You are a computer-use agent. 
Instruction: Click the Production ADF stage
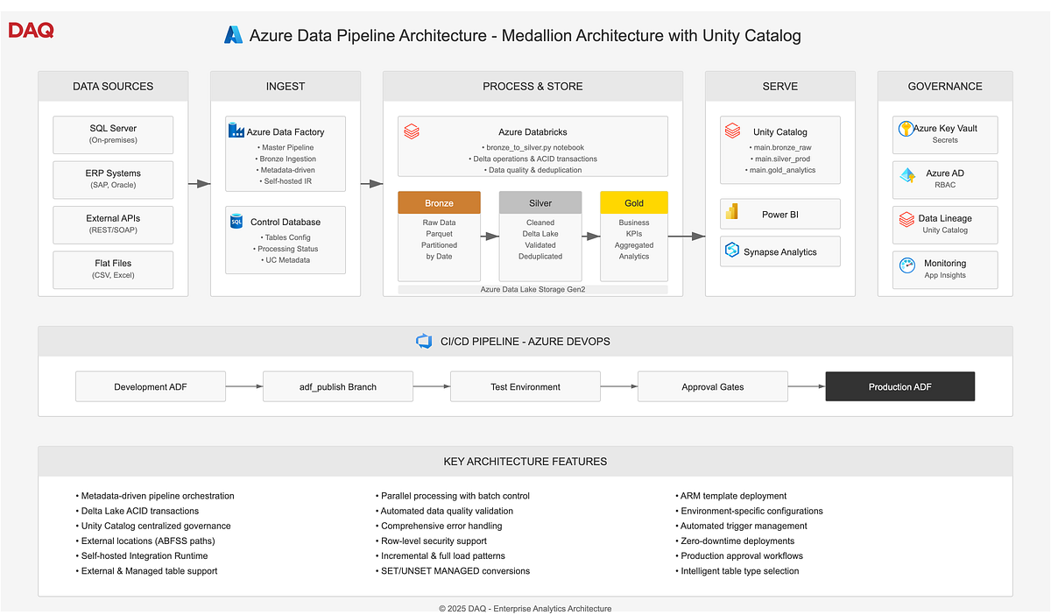[899, 385]
